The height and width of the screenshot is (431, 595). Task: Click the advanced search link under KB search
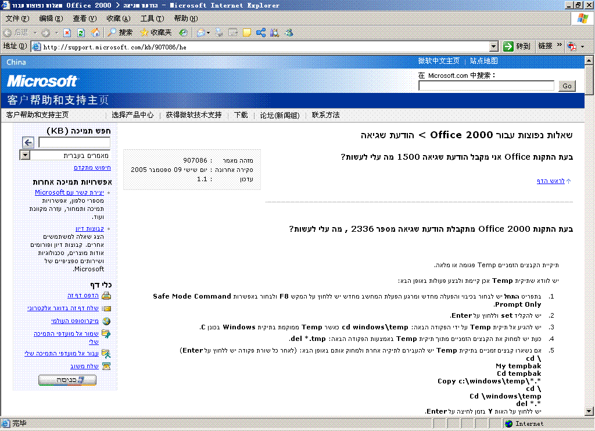tap(92, 167)
